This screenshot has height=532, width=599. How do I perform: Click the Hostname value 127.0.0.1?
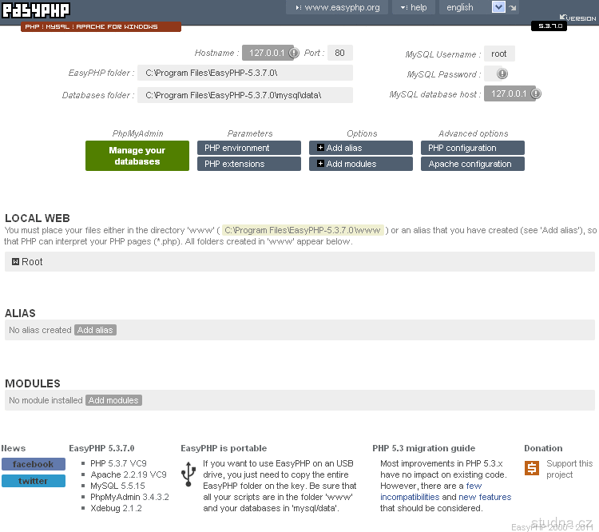coord(266,53)
